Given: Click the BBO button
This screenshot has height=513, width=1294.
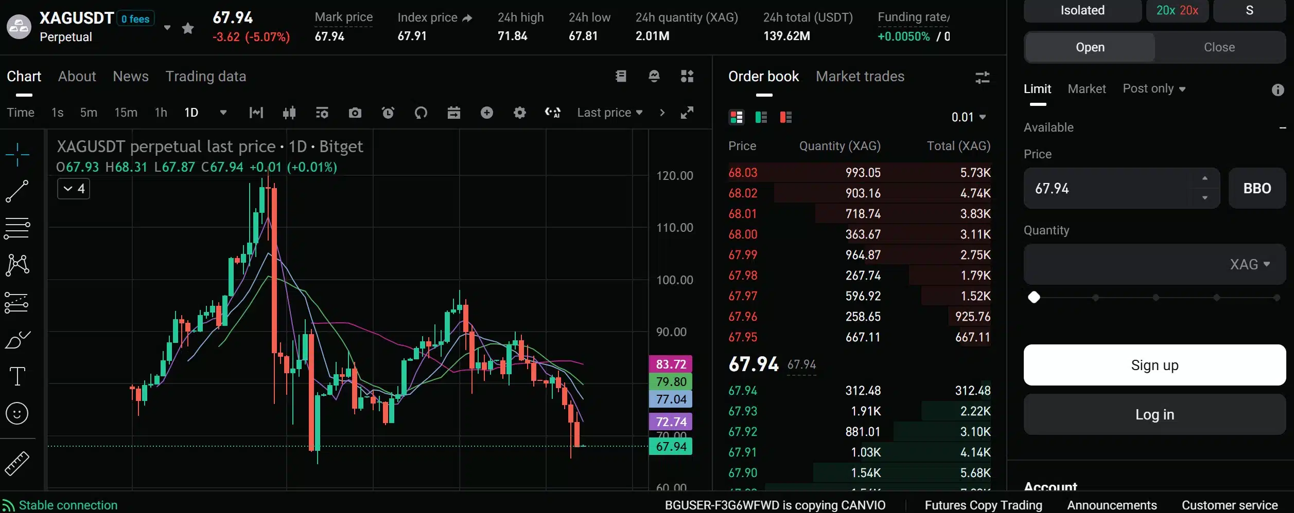Looking at the screenshot, I should click(1256, 189).
